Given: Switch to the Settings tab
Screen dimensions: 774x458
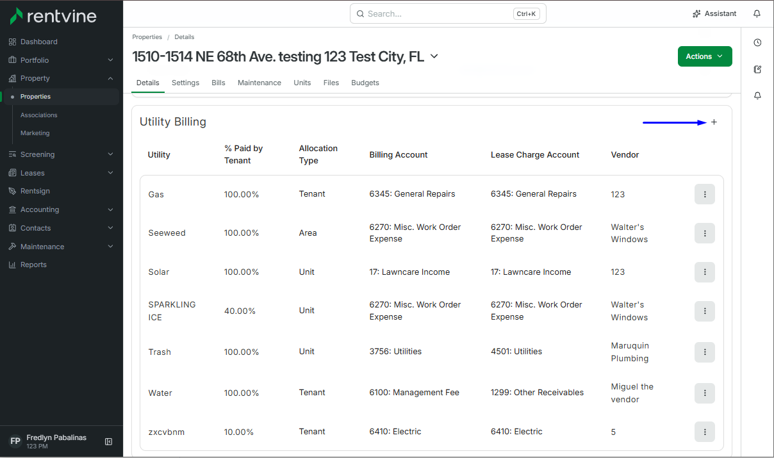Looking at the screenshot, I should pyautogui.click(x=185, y=83).
